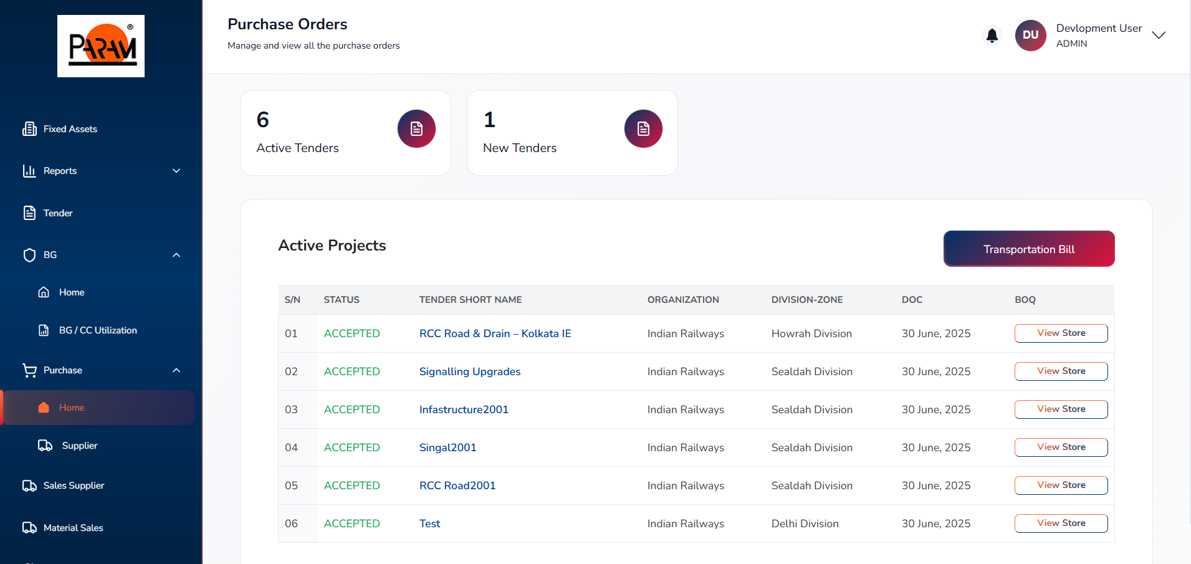The height and width of the screenshot is (564, 1191).
Task: Click the Tender document icon in sidebar
Action: pos(29,213)
